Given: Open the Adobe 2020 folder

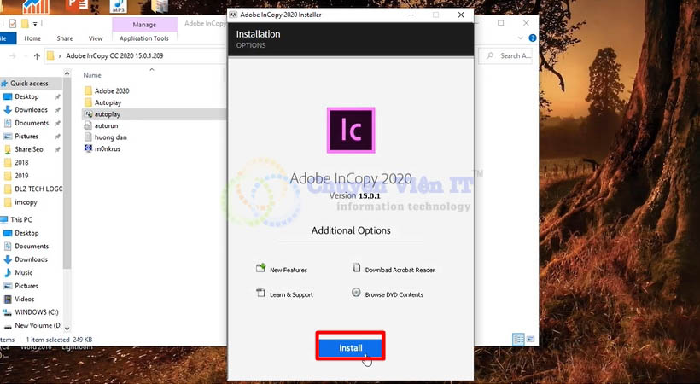Looking at the screenshot, I should click(x=111, y=90).
